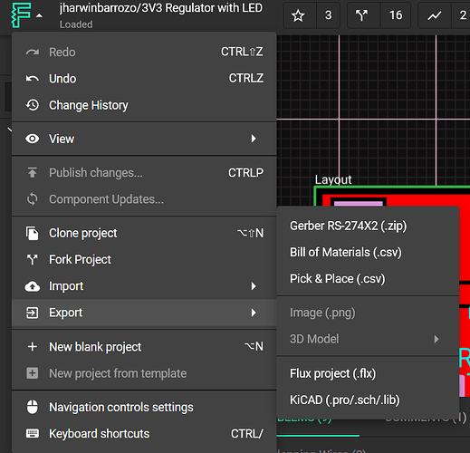
Task: Click the Import cloud upload icon
Action: click(33, 286)
